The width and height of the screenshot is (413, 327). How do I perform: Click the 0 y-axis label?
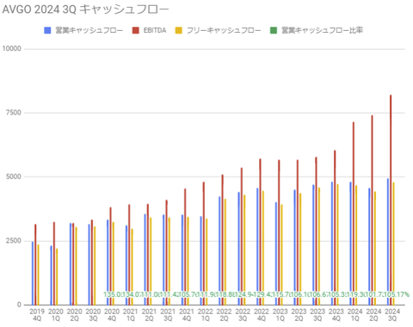point(19,305)
